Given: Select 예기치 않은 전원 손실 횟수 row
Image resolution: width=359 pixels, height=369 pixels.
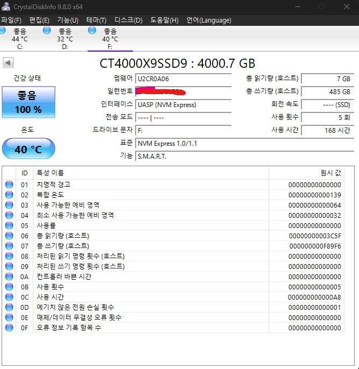Looking at the screenshot, I should click(173, 307).
